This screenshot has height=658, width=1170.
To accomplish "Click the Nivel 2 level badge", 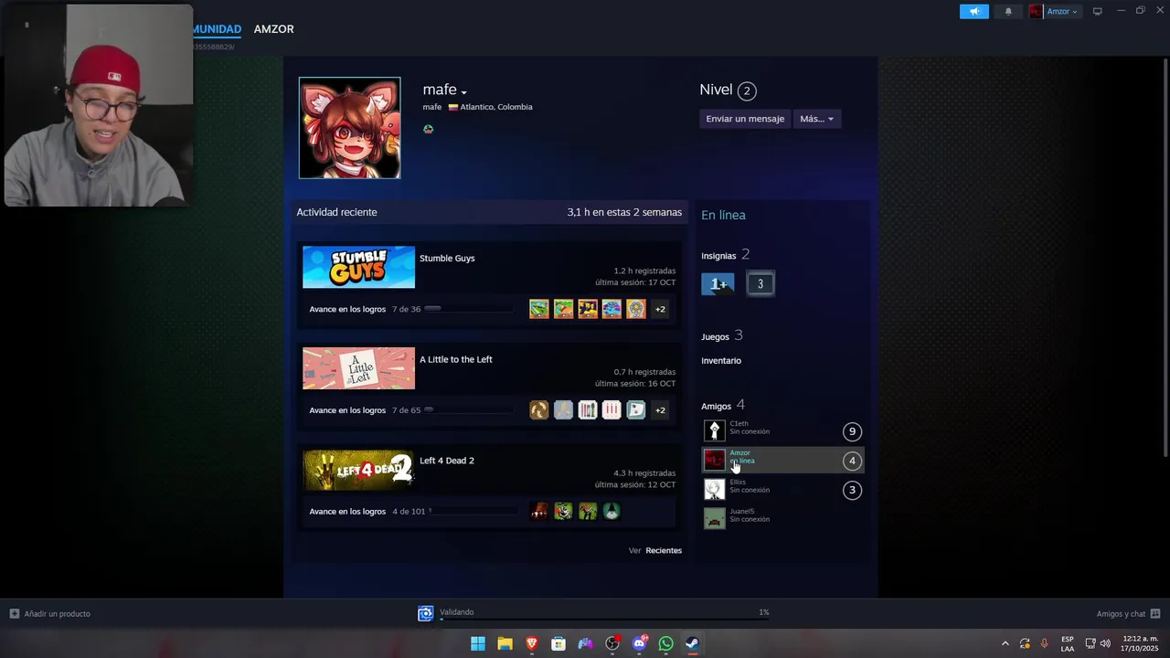I will point(747,90).
